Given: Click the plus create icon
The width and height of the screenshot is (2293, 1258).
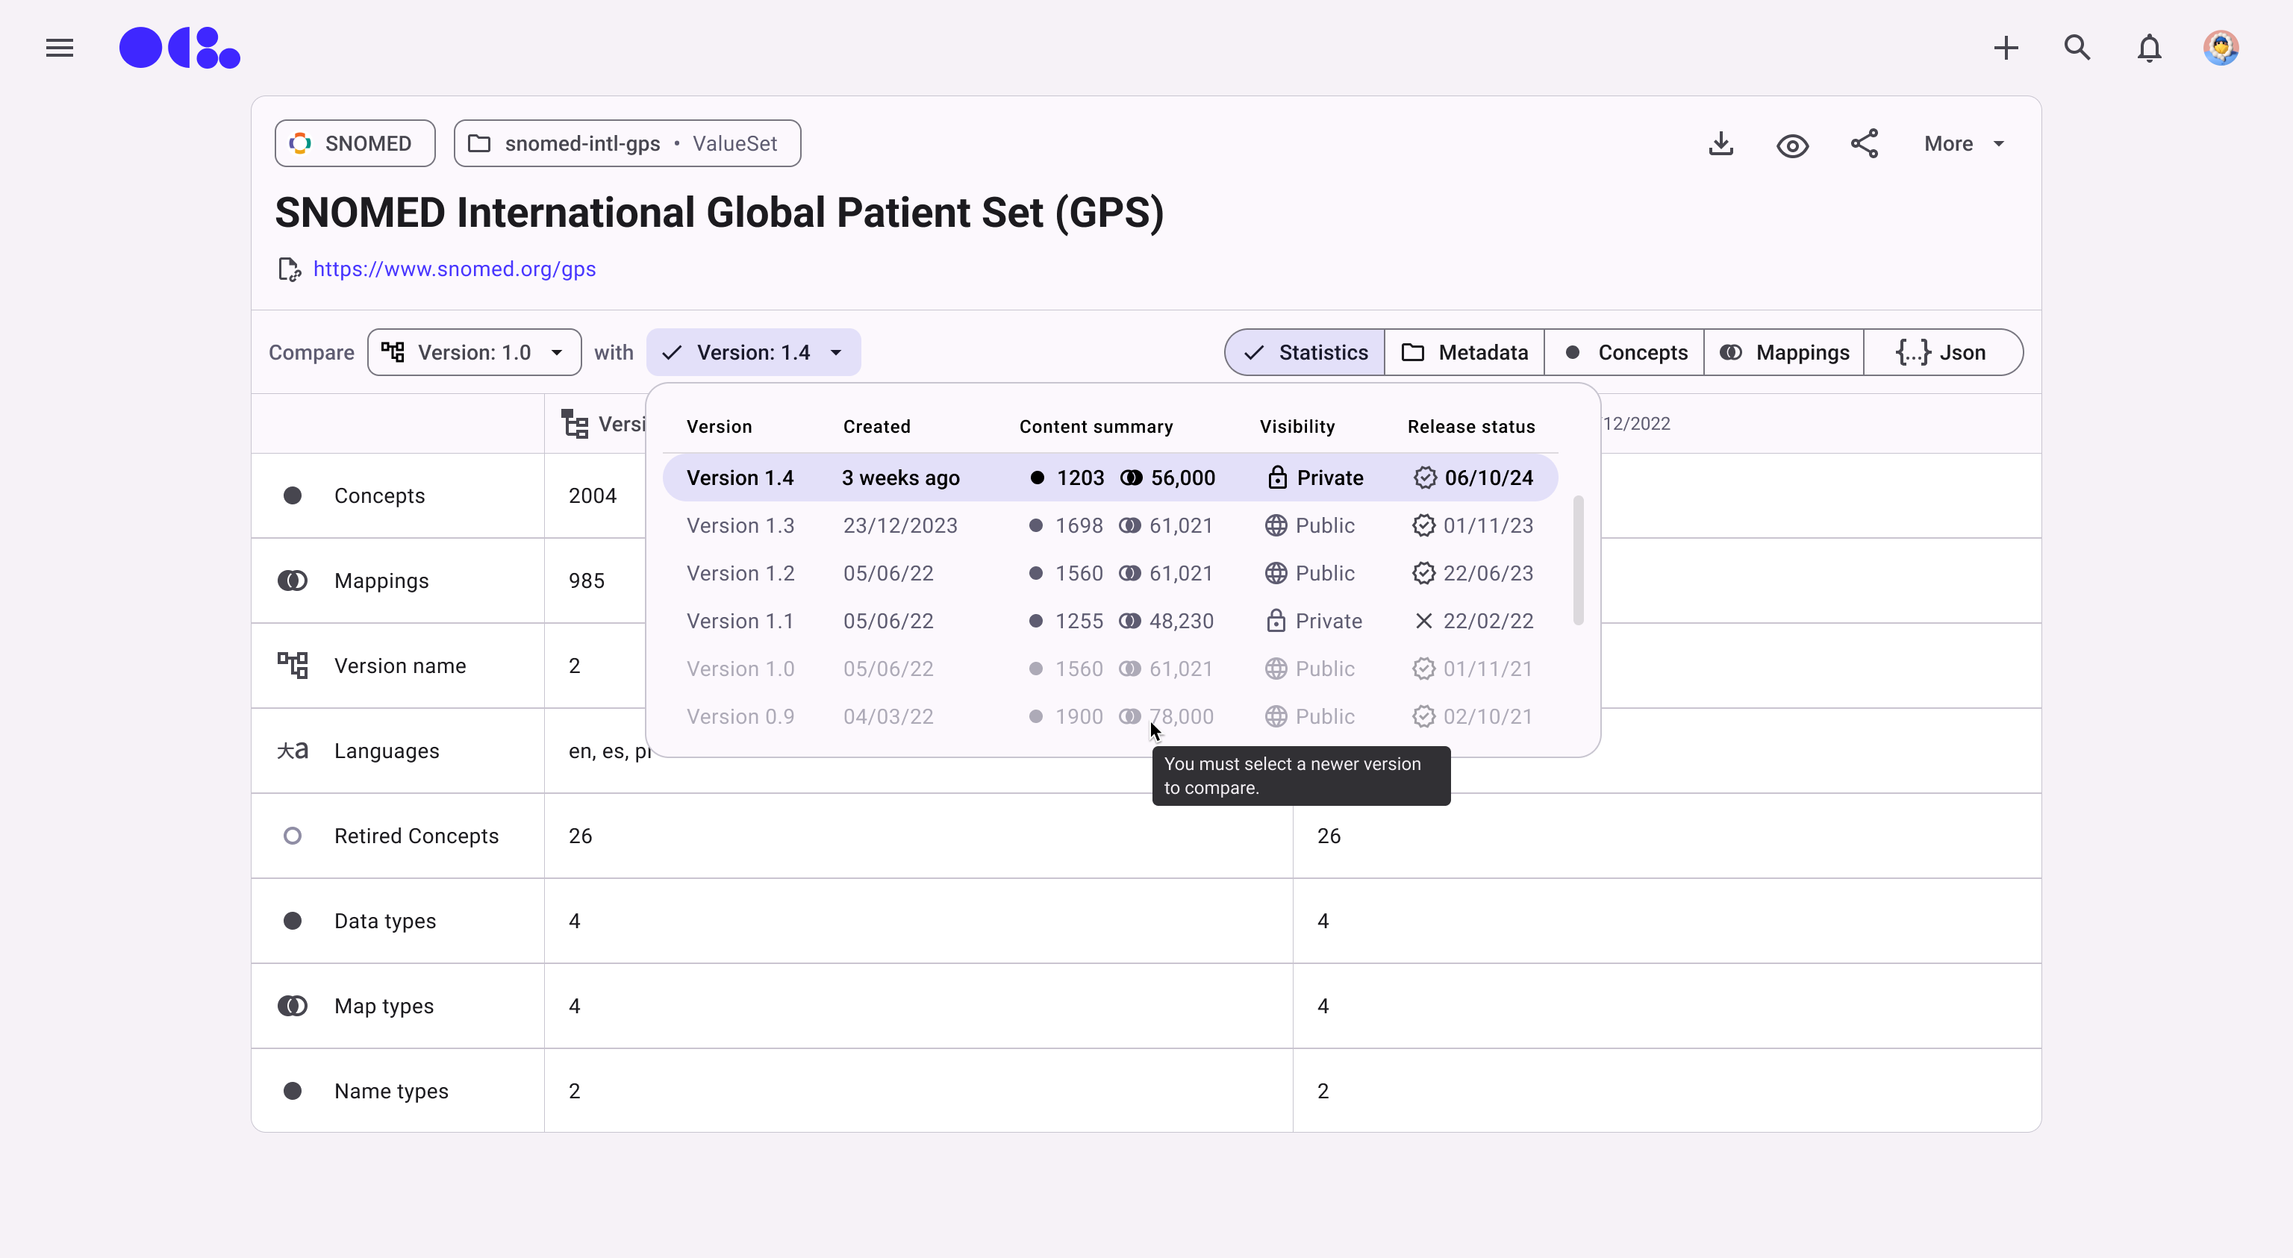Looking at the screenshot, I should (2006, 48).
